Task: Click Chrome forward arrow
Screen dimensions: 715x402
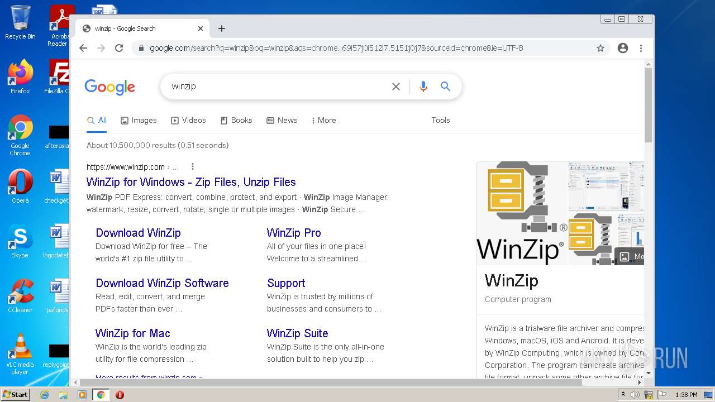Action: point(101,48)
